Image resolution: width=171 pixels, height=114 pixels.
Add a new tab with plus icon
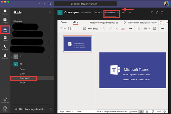pyautogui.click(x=130, y=12)
